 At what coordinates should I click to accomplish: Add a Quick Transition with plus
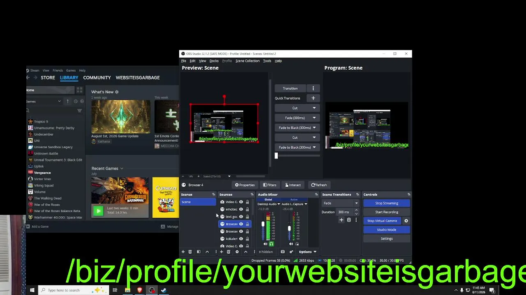[x=313, y=98]
